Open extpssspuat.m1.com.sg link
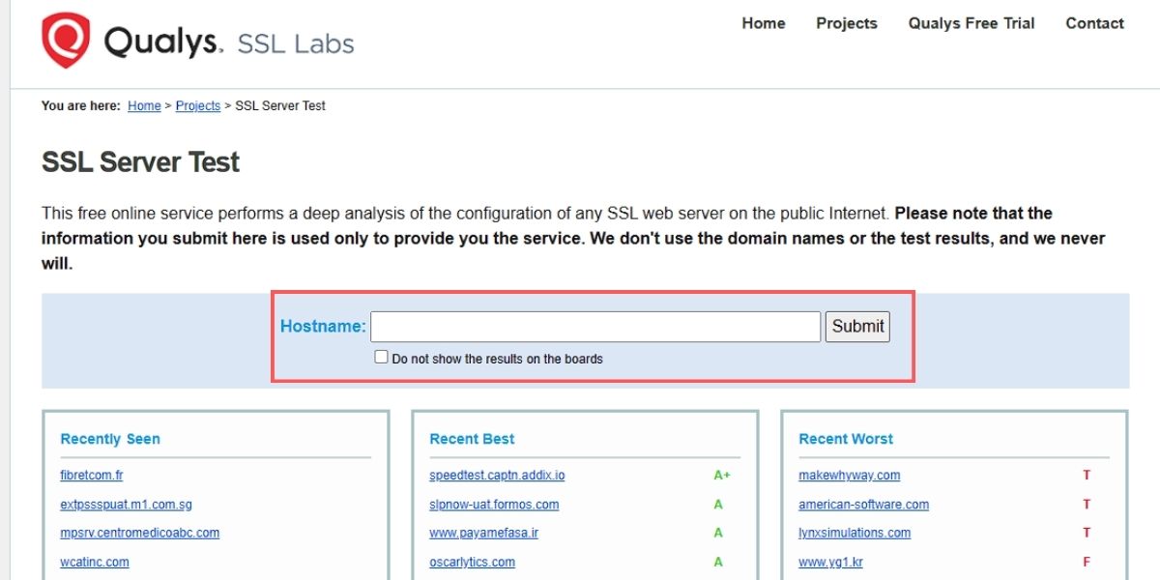Image resolution: width=1160 pixels, height=580 pixels. [126, 505]
